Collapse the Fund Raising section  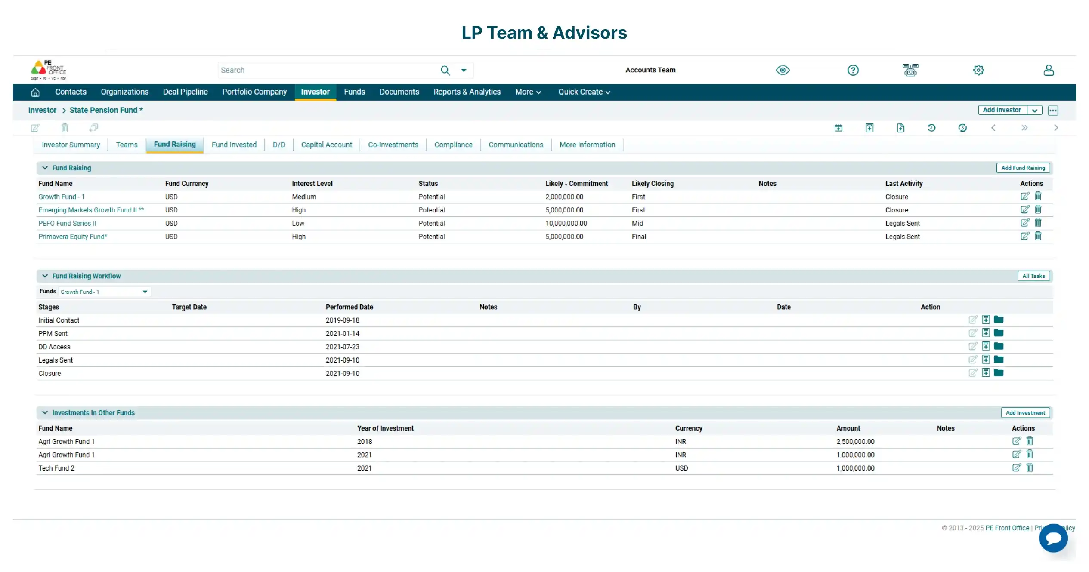coord(45,168)
